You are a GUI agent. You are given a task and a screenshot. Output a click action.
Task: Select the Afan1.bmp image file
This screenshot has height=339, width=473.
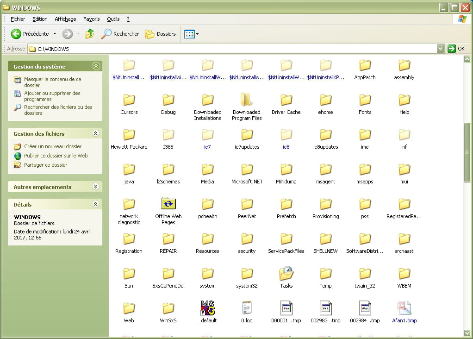coord(404,308)
